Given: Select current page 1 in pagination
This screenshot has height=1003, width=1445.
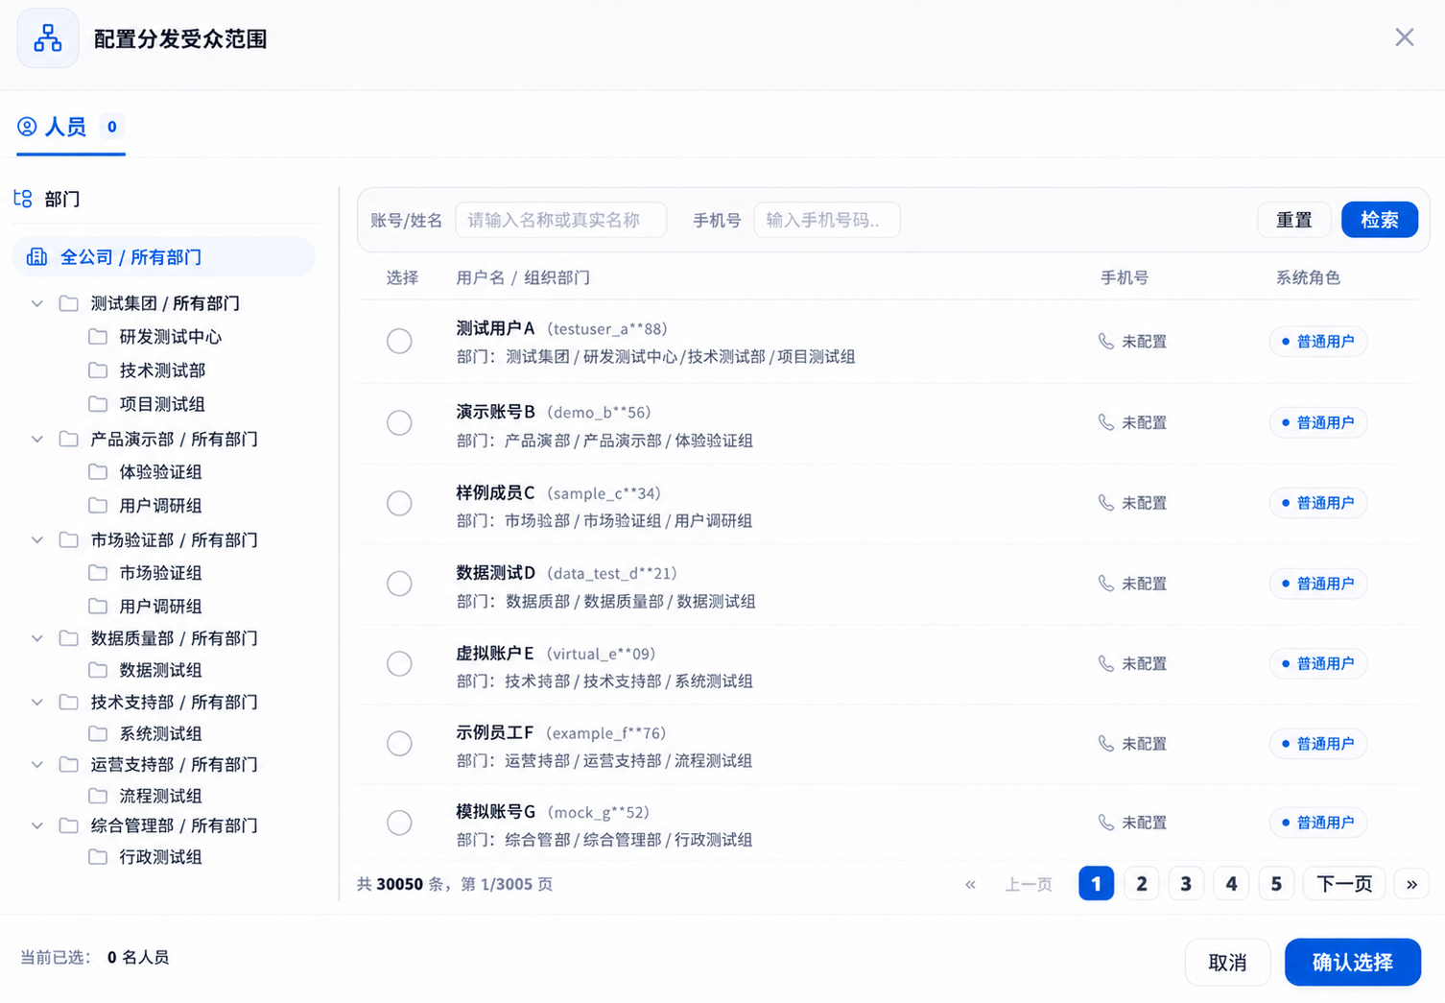Looking at the screenshot, I should point(1096,884).
